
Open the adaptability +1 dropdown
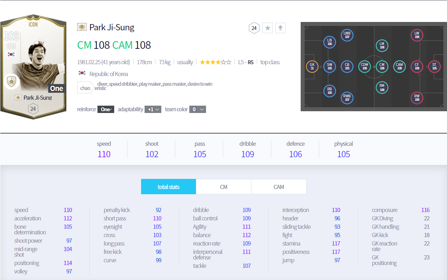pyautogui.click(x=153, y=109)
